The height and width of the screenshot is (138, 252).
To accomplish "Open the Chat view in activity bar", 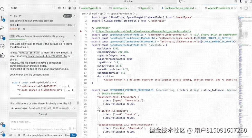I will pos(2,47).
